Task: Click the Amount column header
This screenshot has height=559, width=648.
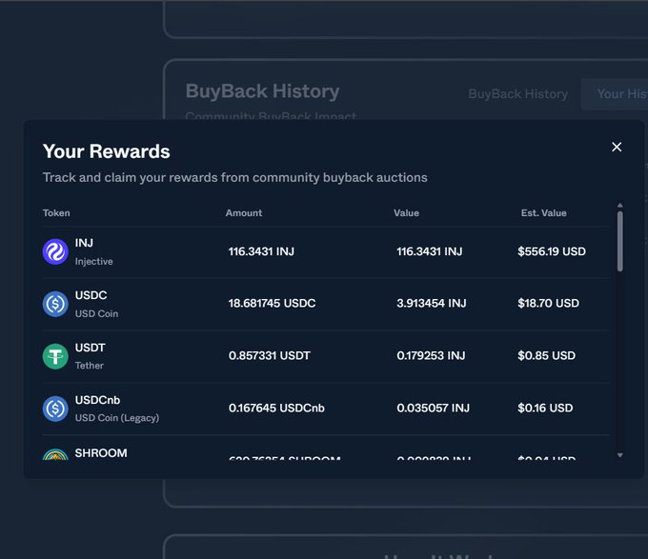Action: coord(244,213)
